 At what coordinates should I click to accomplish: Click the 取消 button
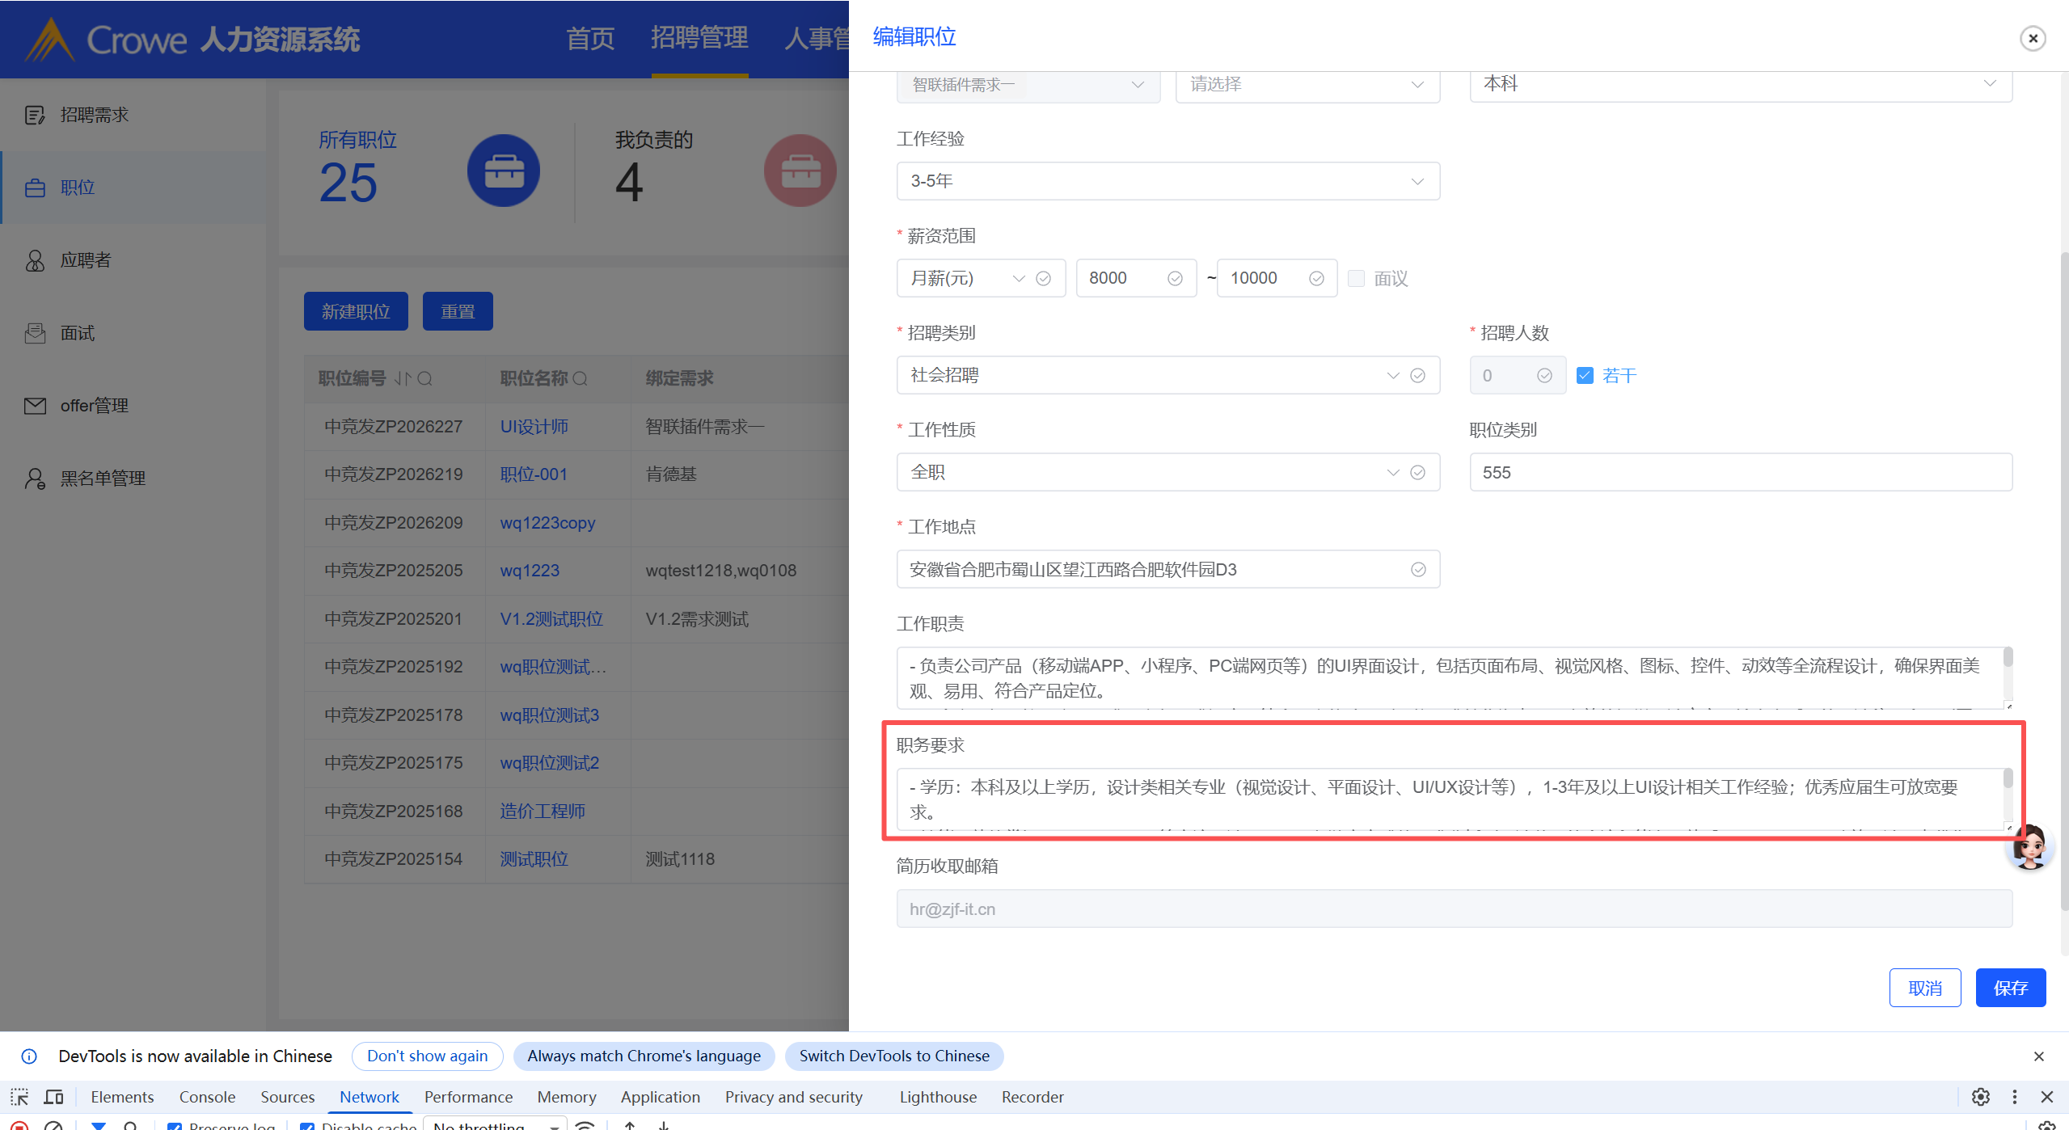pos(1924,988)
